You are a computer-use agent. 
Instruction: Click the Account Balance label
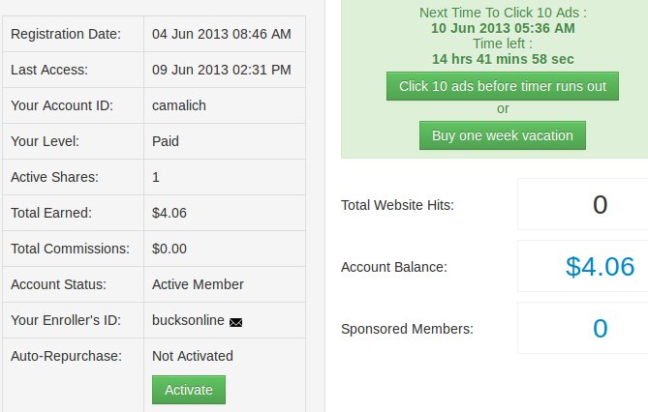(393, 267)
